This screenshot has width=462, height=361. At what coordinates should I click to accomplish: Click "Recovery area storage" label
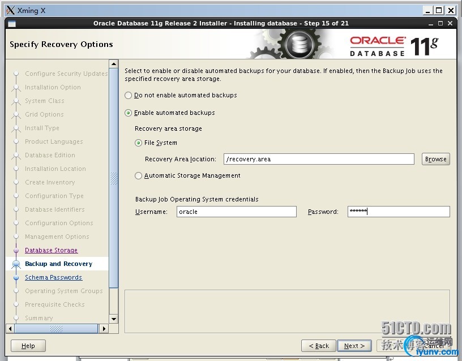[168, 128]
